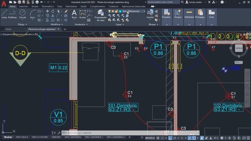Image resolution: width=251 pixels, height=141 pixels.
Task: Expand the Vista panel arrow
Action: pos(211,25)
